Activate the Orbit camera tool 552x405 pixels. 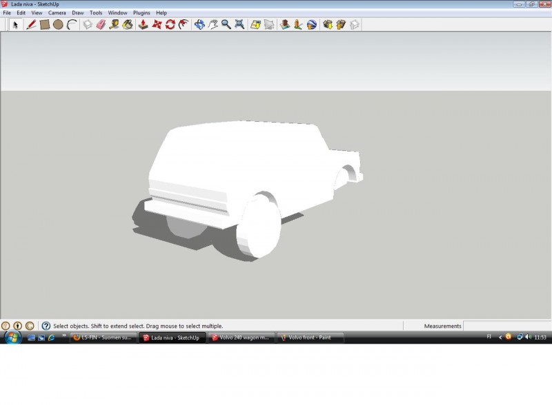[x=199, y=25]
